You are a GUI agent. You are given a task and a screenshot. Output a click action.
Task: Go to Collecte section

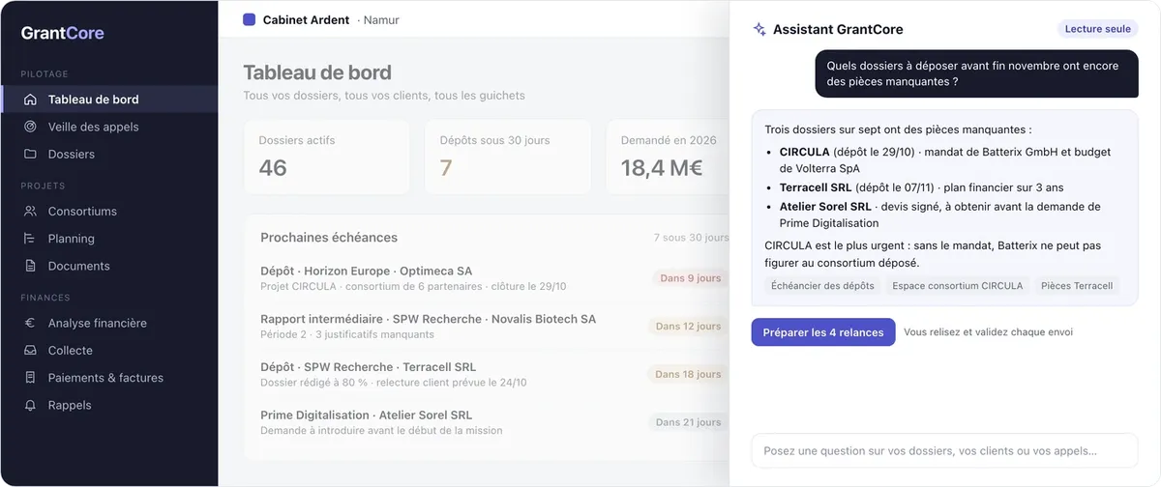coord(108,350)
